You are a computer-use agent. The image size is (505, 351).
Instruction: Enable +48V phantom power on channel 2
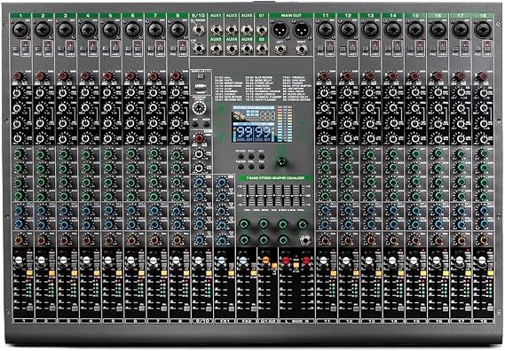point(48,49)
